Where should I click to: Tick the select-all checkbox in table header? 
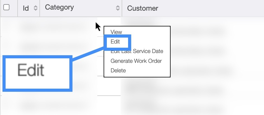[6, 8]
